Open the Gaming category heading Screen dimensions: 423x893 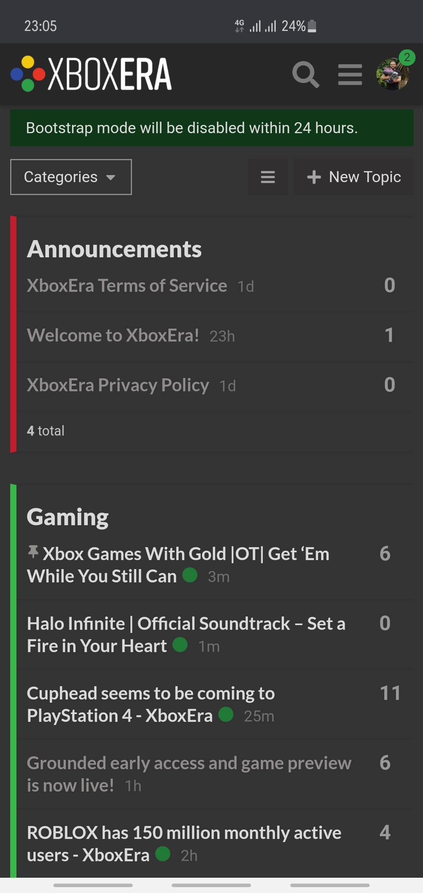click(67, 517)
